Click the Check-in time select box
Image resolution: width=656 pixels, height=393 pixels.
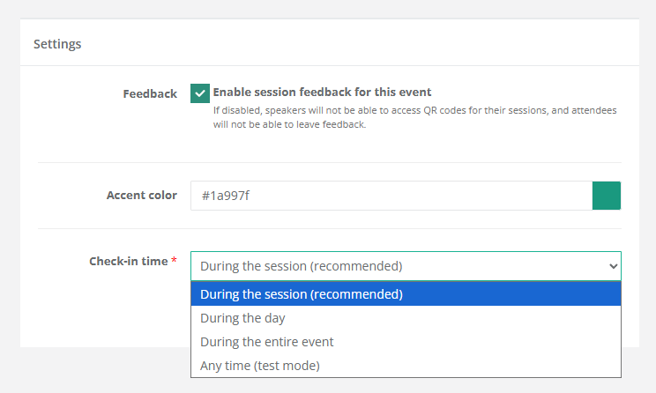[397, 266]
